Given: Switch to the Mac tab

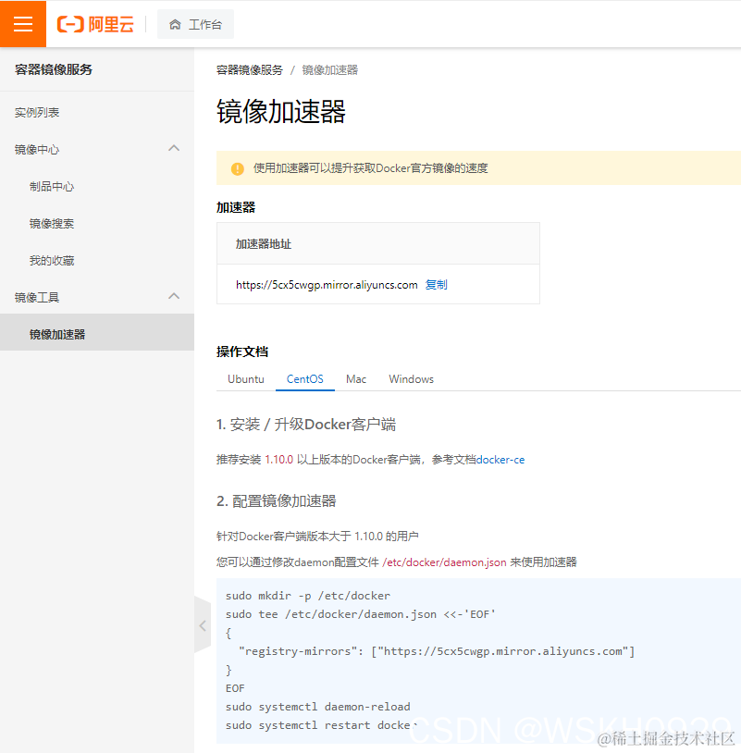Looking at the screenshot, I should coord(356,379).
